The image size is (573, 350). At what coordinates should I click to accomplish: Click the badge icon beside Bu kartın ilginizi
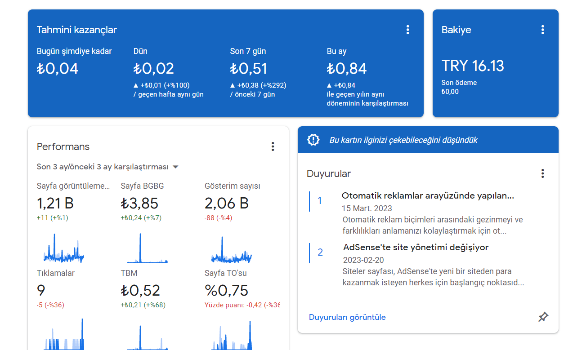pyautogui.click(x=313, y=140)
